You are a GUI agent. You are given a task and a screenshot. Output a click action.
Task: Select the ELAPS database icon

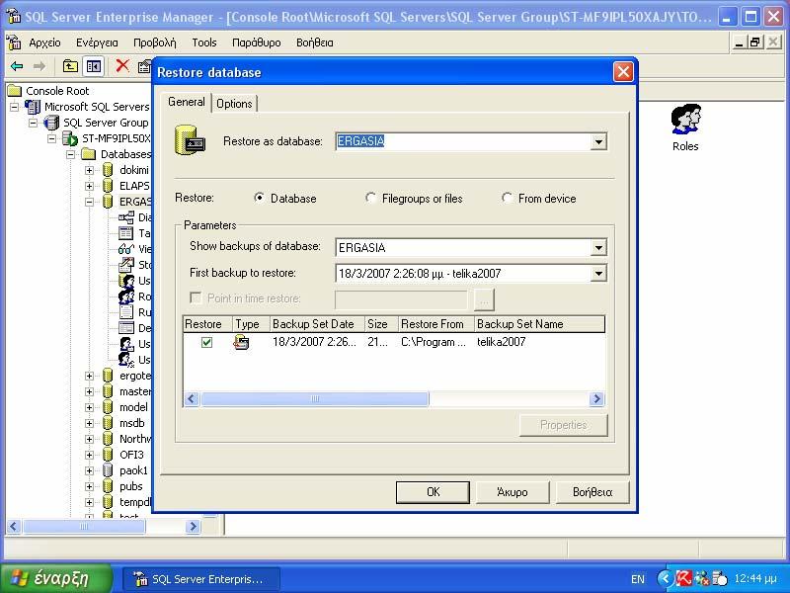tap(108, 186)
